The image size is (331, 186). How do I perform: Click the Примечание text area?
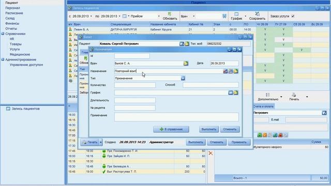pos(176,117)
